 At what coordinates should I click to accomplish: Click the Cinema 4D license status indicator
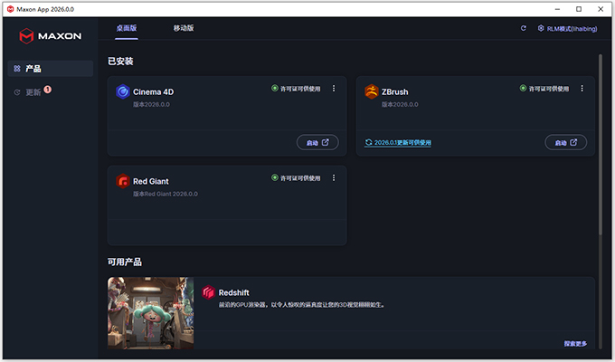tap(296, 89)
